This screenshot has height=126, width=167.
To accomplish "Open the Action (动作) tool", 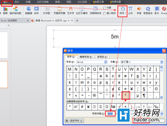I will (36, 11).
